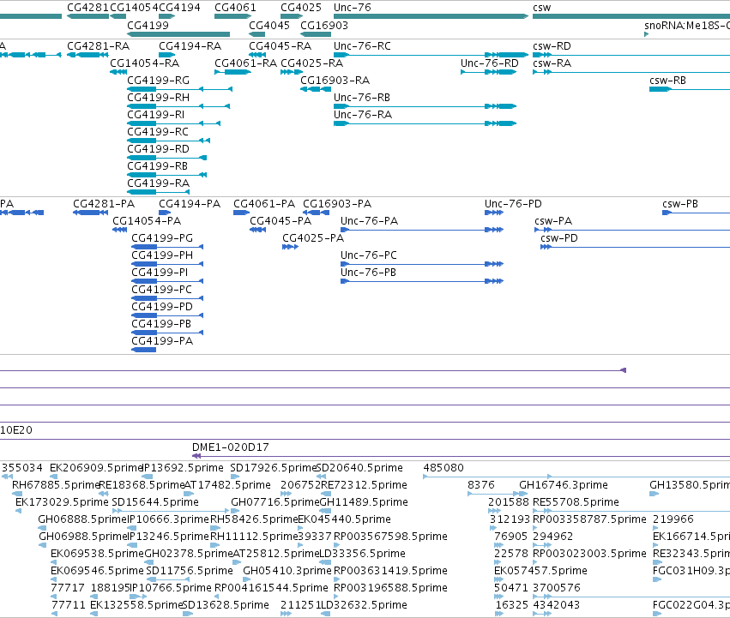Viewport: 730px width, 618px height.
Task: Click protein CG4045-PA
Action: 258,230
